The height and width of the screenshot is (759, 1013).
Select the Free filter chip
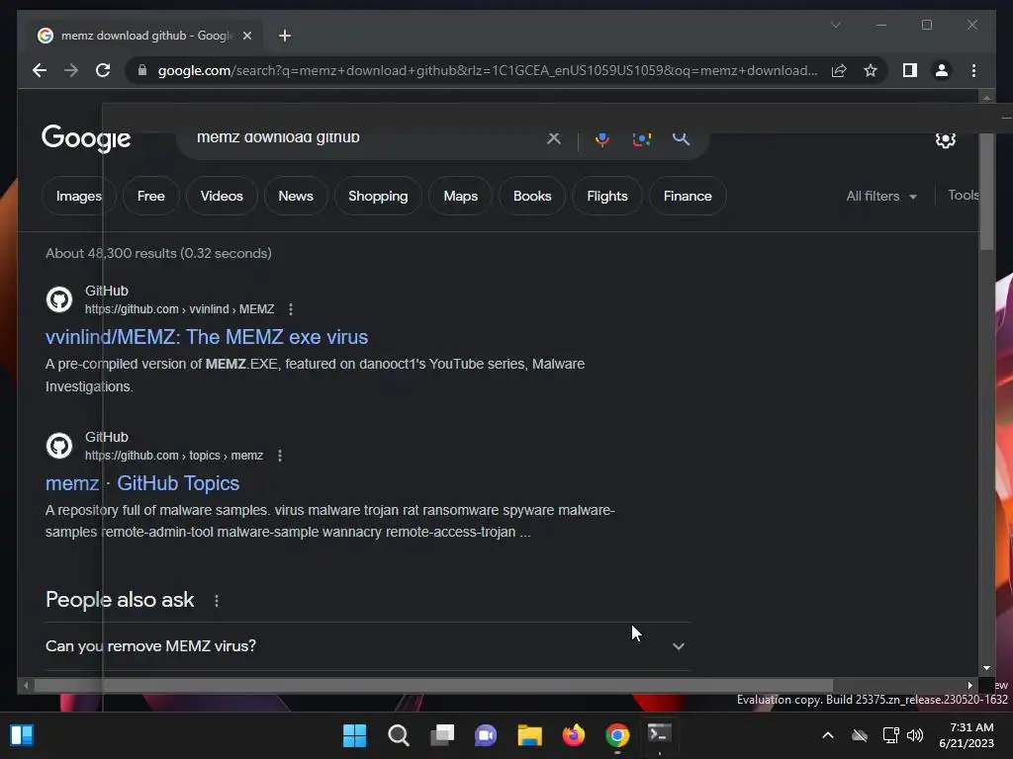[150, 196]
